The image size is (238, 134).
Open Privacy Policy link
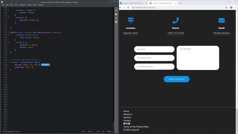142,127
